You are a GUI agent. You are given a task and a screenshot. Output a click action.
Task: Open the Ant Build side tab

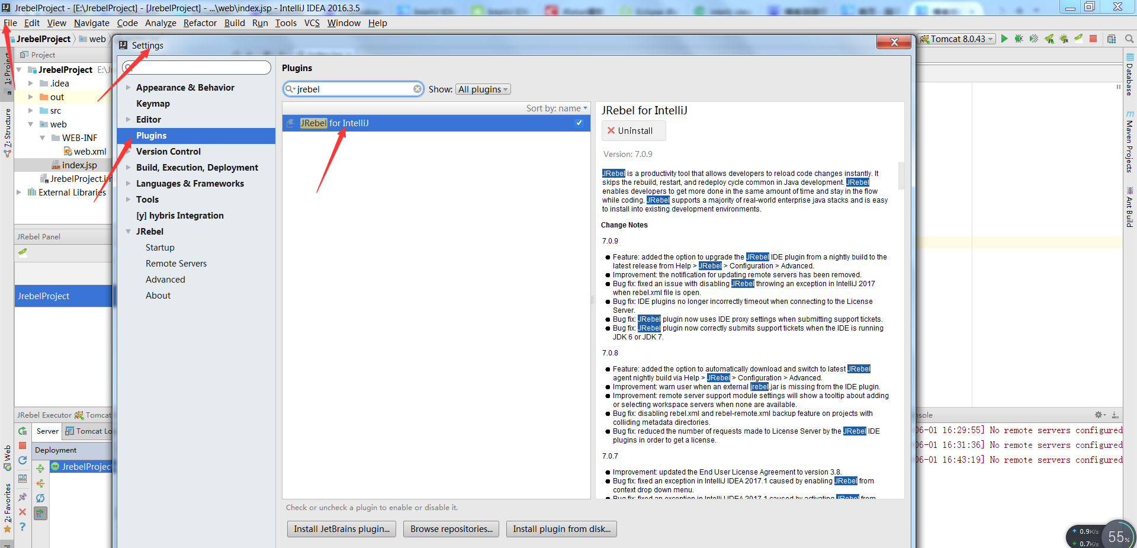(x=1129, y=207)
